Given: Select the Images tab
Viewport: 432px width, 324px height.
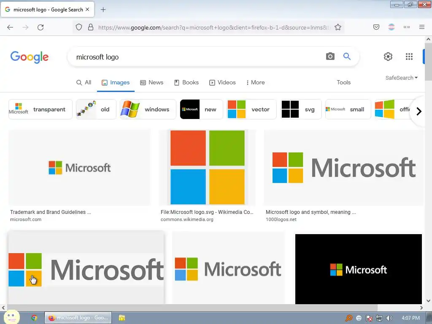Looking at the screenshot, I should [116, 82].
